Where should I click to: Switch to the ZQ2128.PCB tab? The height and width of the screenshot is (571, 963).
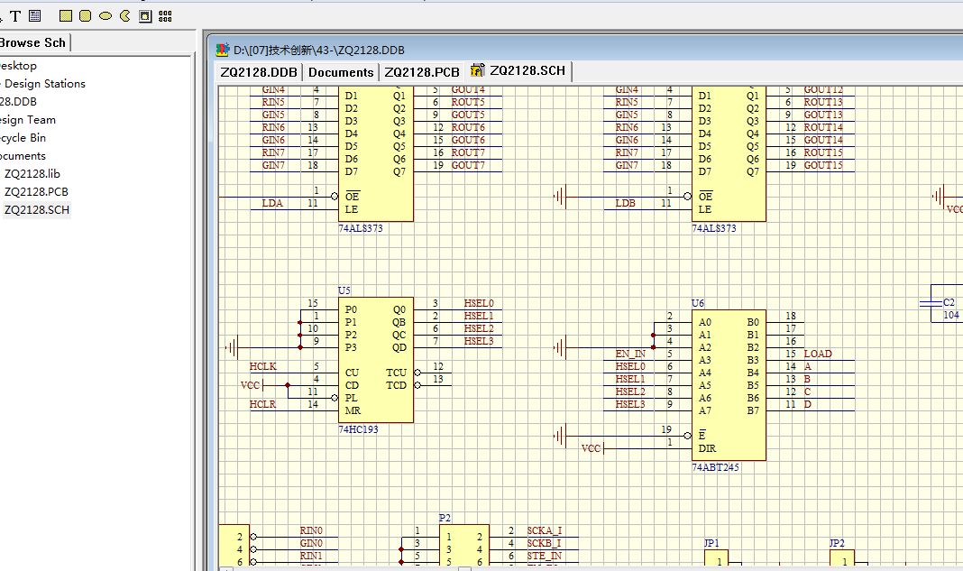pyautogui.click(x=422, y=72)
